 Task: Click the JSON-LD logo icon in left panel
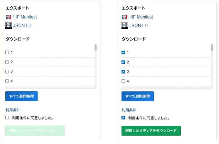coord(9,26)
